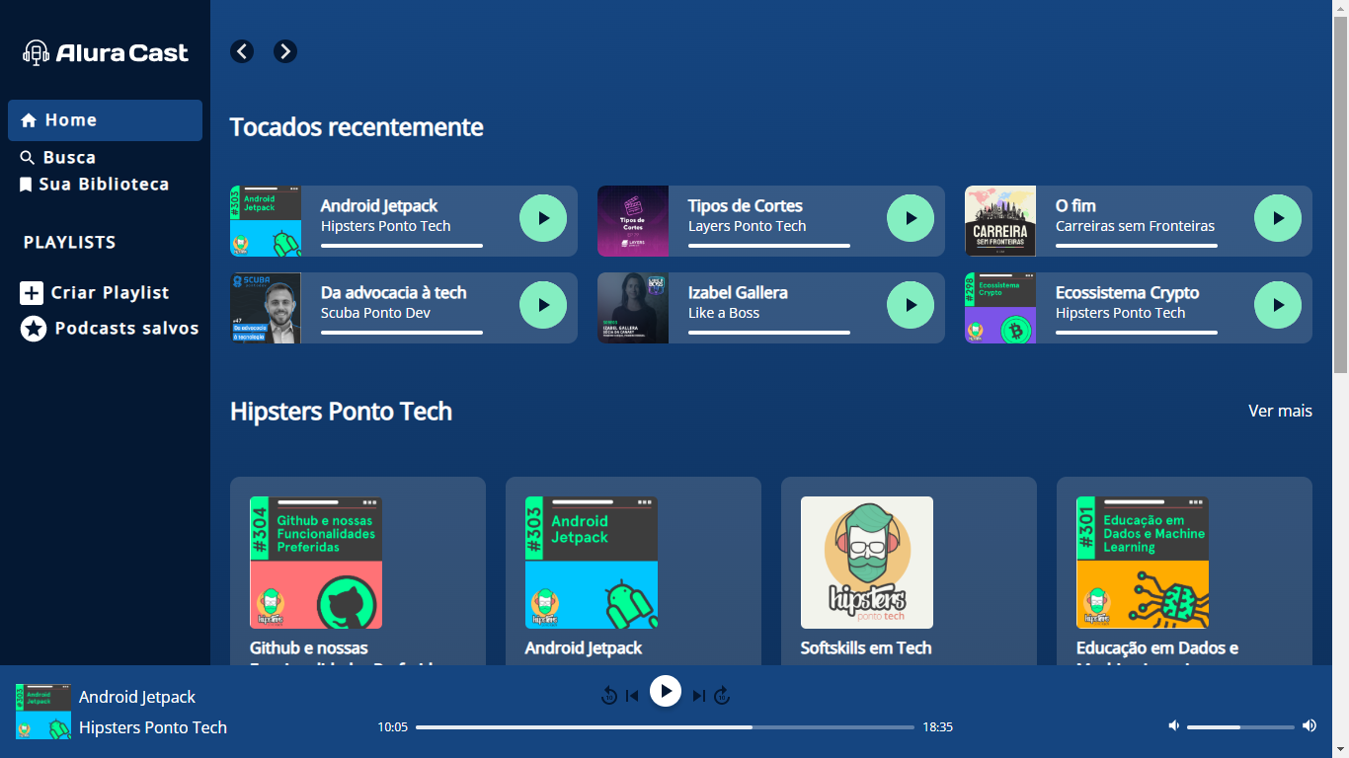Open the Softskills em Tech podcast cover
This screenshot has height=758, width=1349.
click(866, 563)
